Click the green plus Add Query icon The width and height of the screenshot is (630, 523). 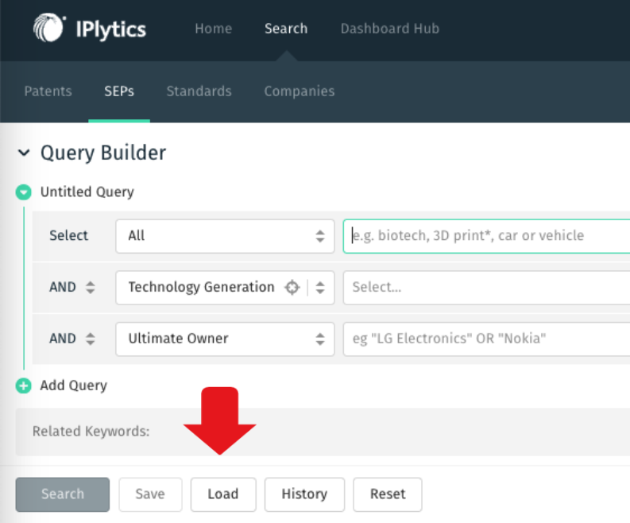(23, 386)
